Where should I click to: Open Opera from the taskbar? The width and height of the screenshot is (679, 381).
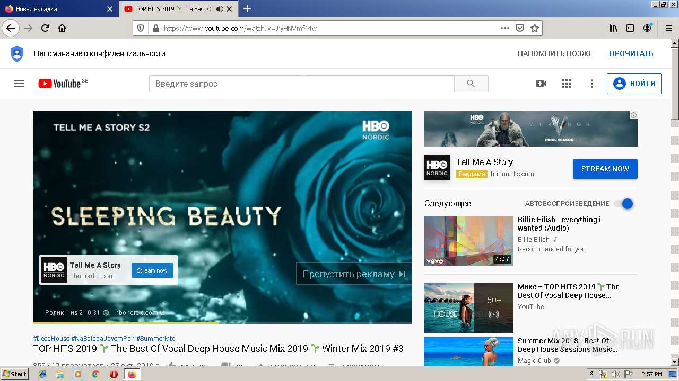[114, 374]
